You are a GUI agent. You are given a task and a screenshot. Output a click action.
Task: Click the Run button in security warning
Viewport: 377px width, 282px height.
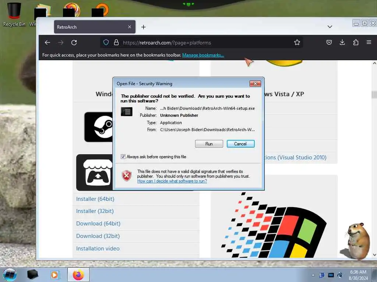click(209, 144)
